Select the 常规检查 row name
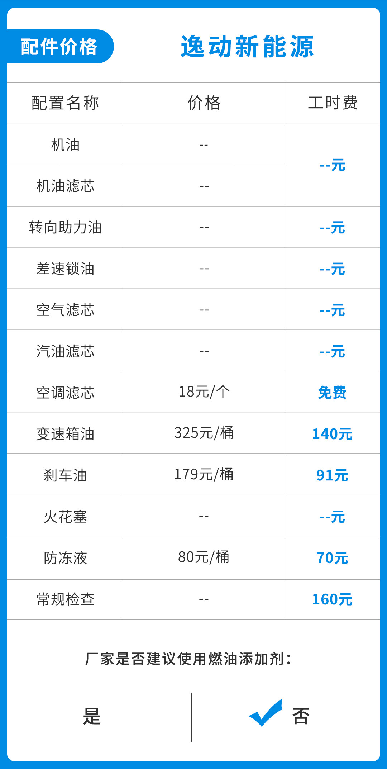The image size is (387, 769). click(65, 599)
